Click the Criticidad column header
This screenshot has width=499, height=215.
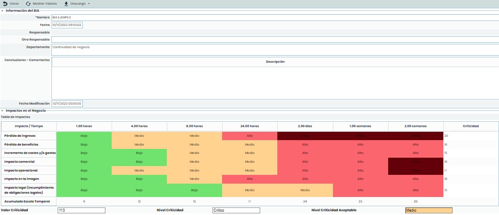point(471,126)
